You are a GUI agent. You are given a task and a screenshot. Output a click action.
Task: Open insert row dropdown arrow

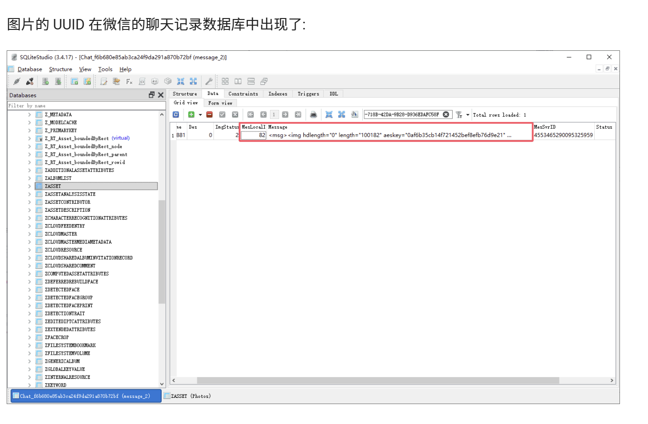[200, 115]
